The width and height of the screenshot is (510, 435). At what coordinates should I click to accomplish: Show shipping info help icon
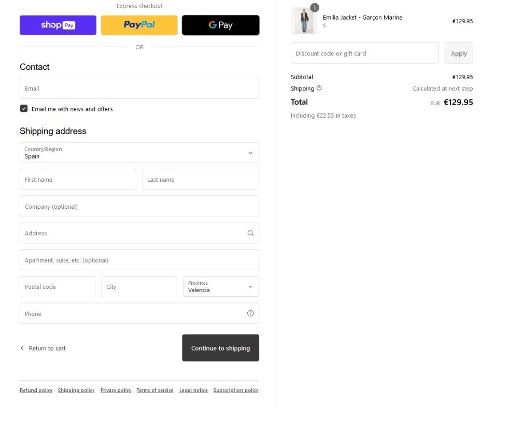click(319, 88)
